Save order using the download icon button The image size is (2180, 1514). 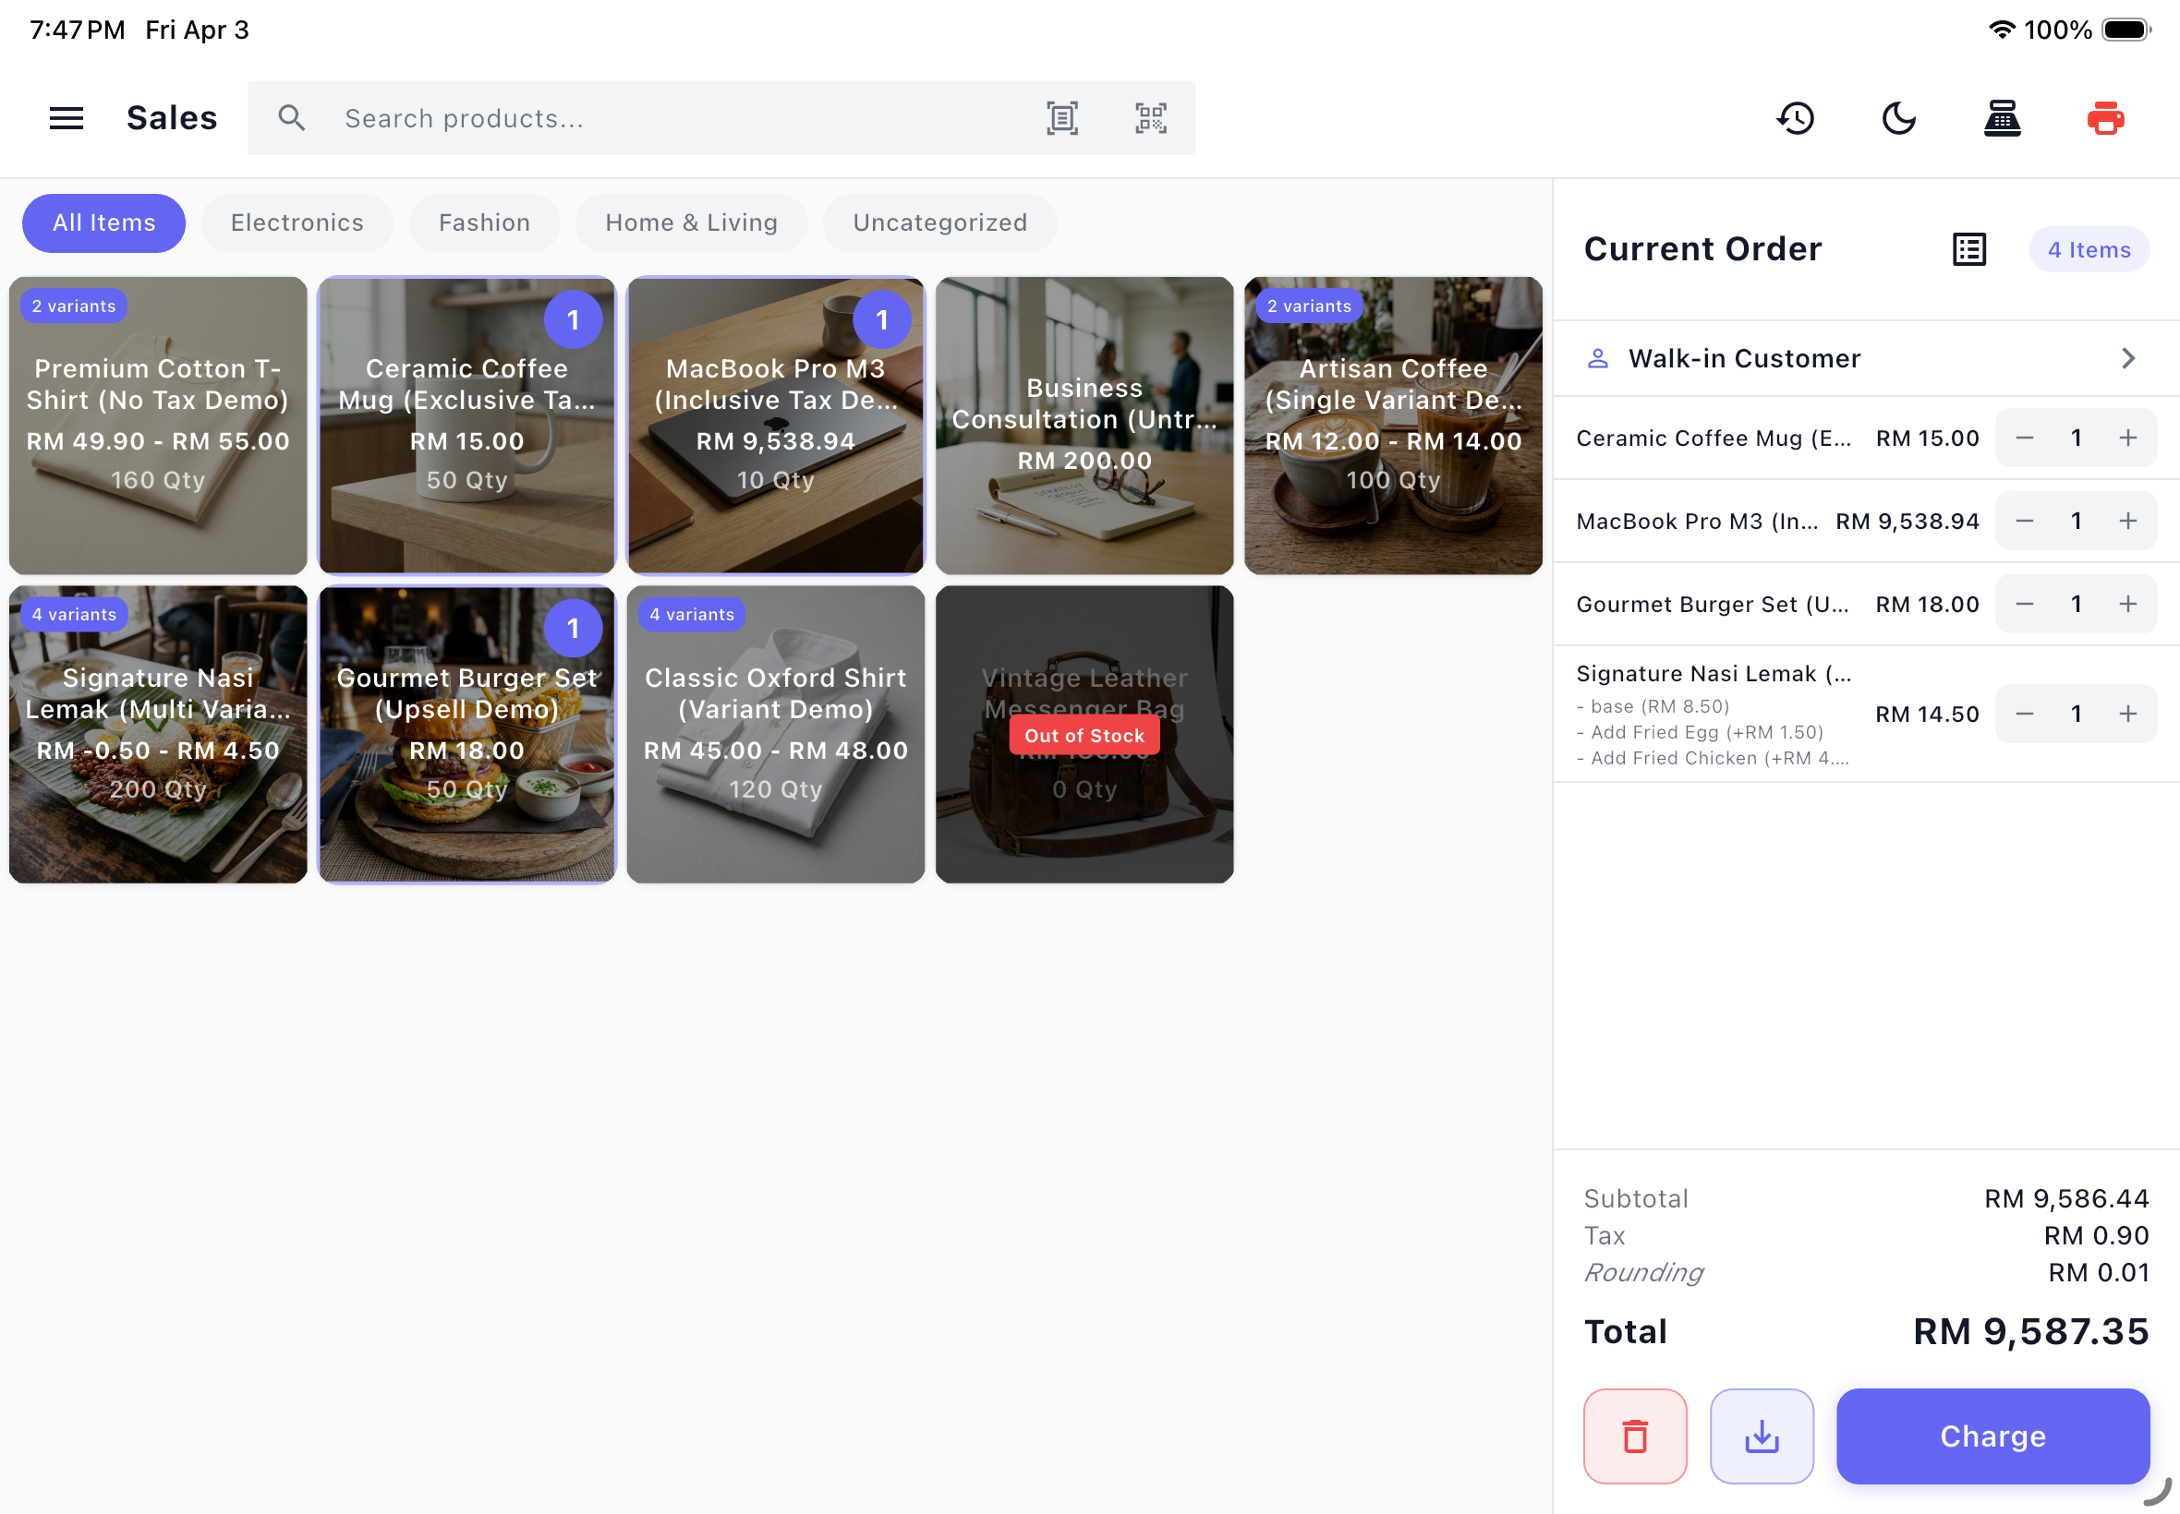(1762, 1436)
